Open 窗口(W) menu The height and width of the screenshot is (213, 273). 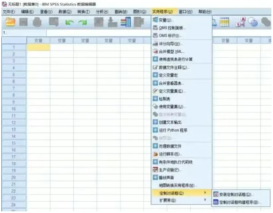[185, 12]
